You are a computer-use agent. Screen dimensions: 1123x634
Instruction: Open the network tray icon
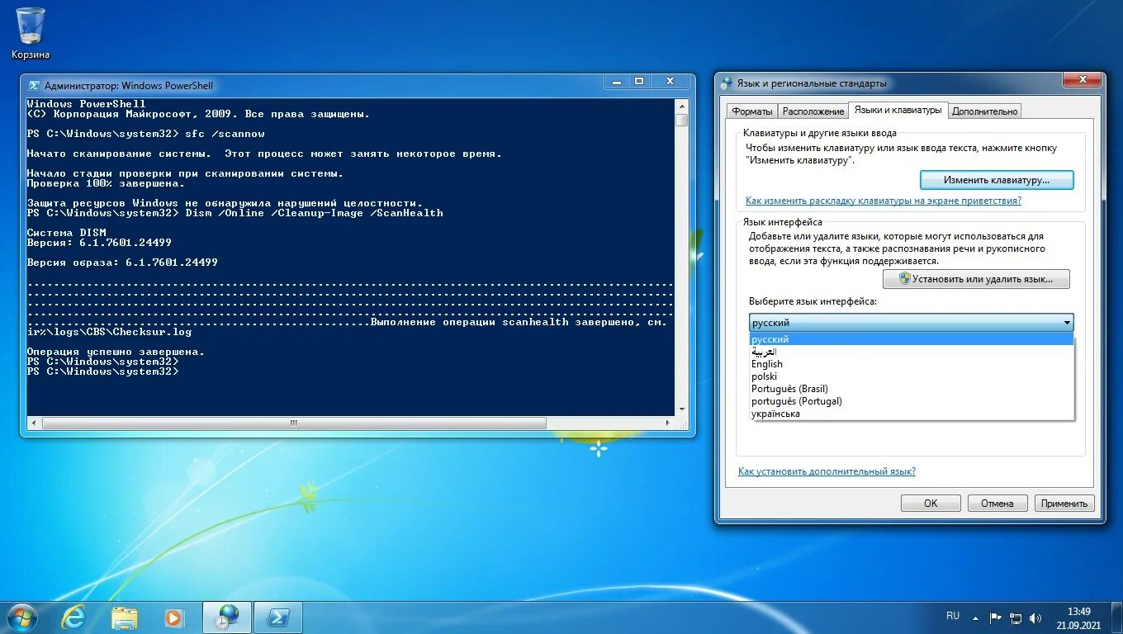point(1016,617)
